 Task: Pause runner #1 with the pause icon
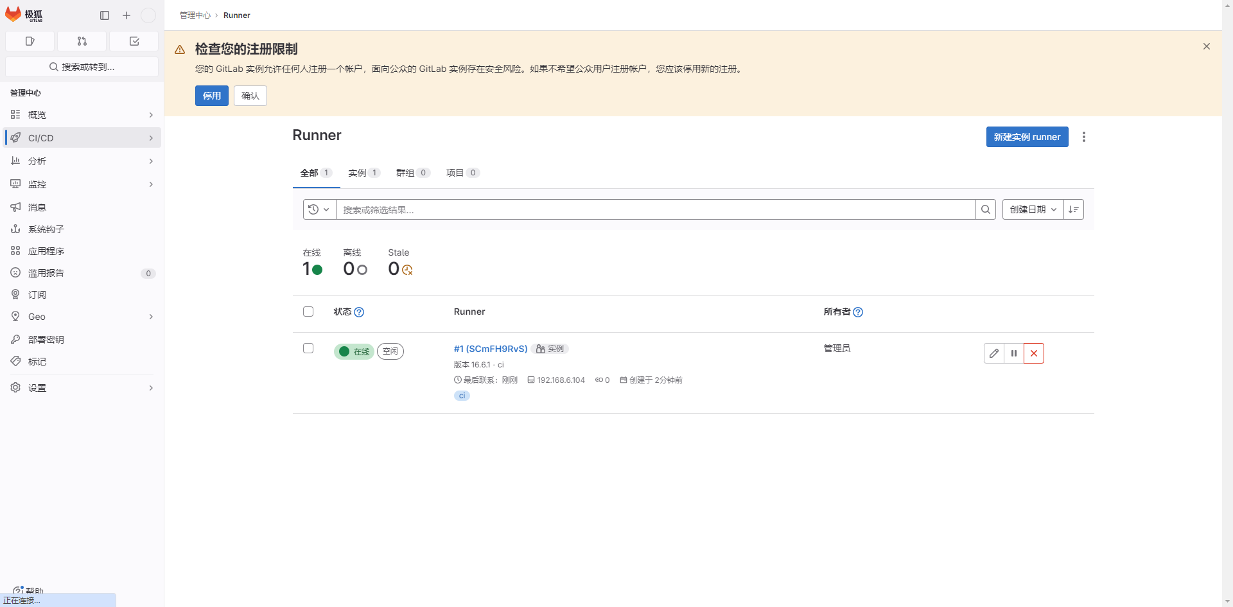tap(1014, 353)
